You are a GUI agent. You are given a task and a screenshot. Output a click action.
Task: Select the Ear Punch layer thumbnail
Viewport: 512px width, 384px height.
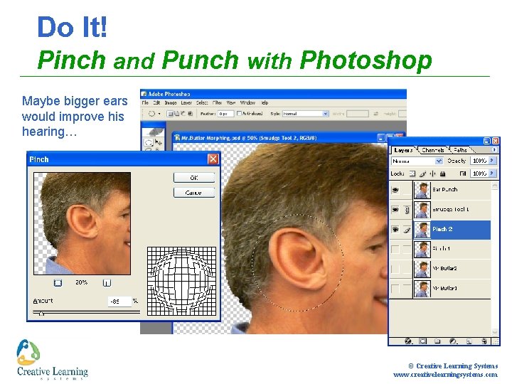(x=422, y=191)
